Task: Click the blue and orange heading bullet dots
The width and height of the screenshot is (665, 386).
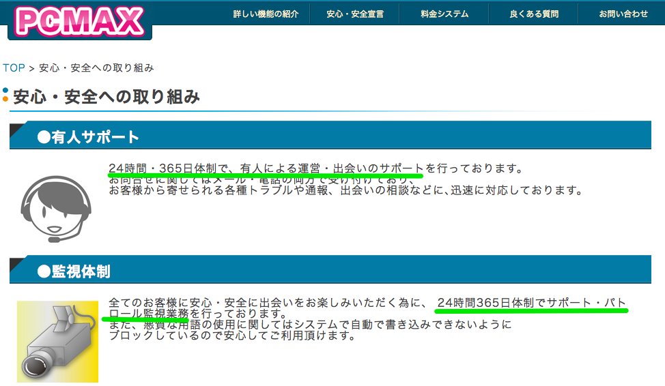Action: tap(5, 95)
